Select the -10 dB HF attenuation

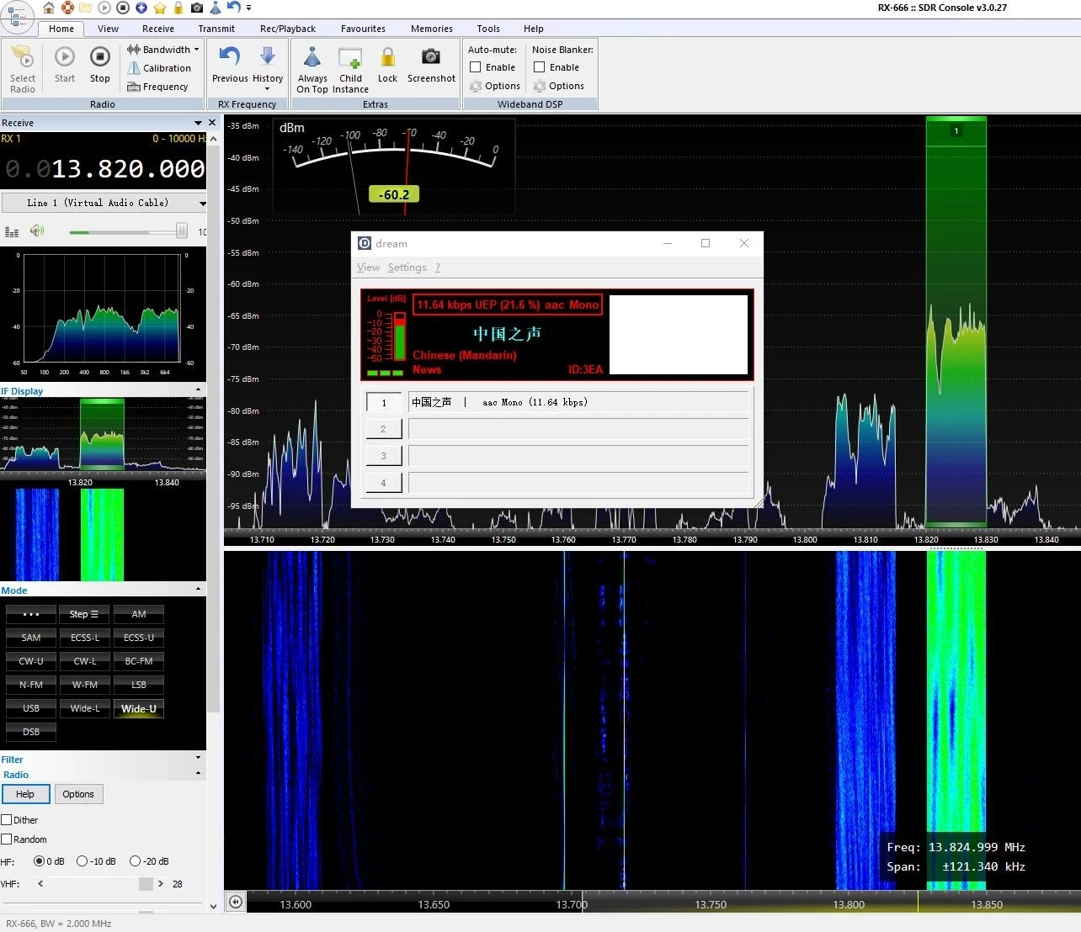82,861
